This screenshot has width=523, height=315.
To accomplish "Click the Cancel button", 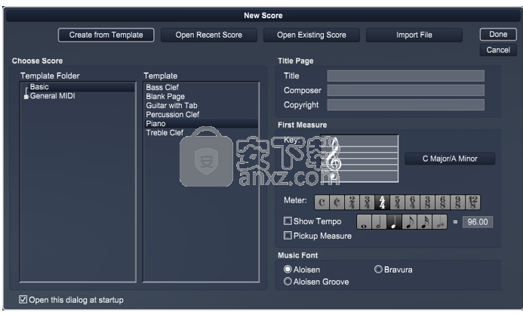I will [498, 50].
